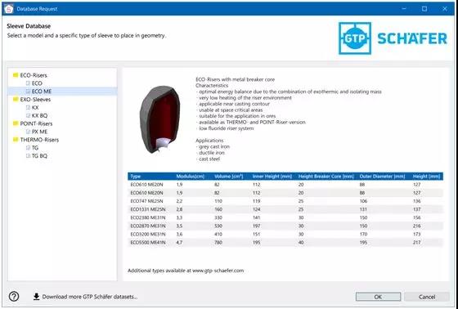Click the POINT-Risers folder icon
458x309 pixels.
(16, 123)
